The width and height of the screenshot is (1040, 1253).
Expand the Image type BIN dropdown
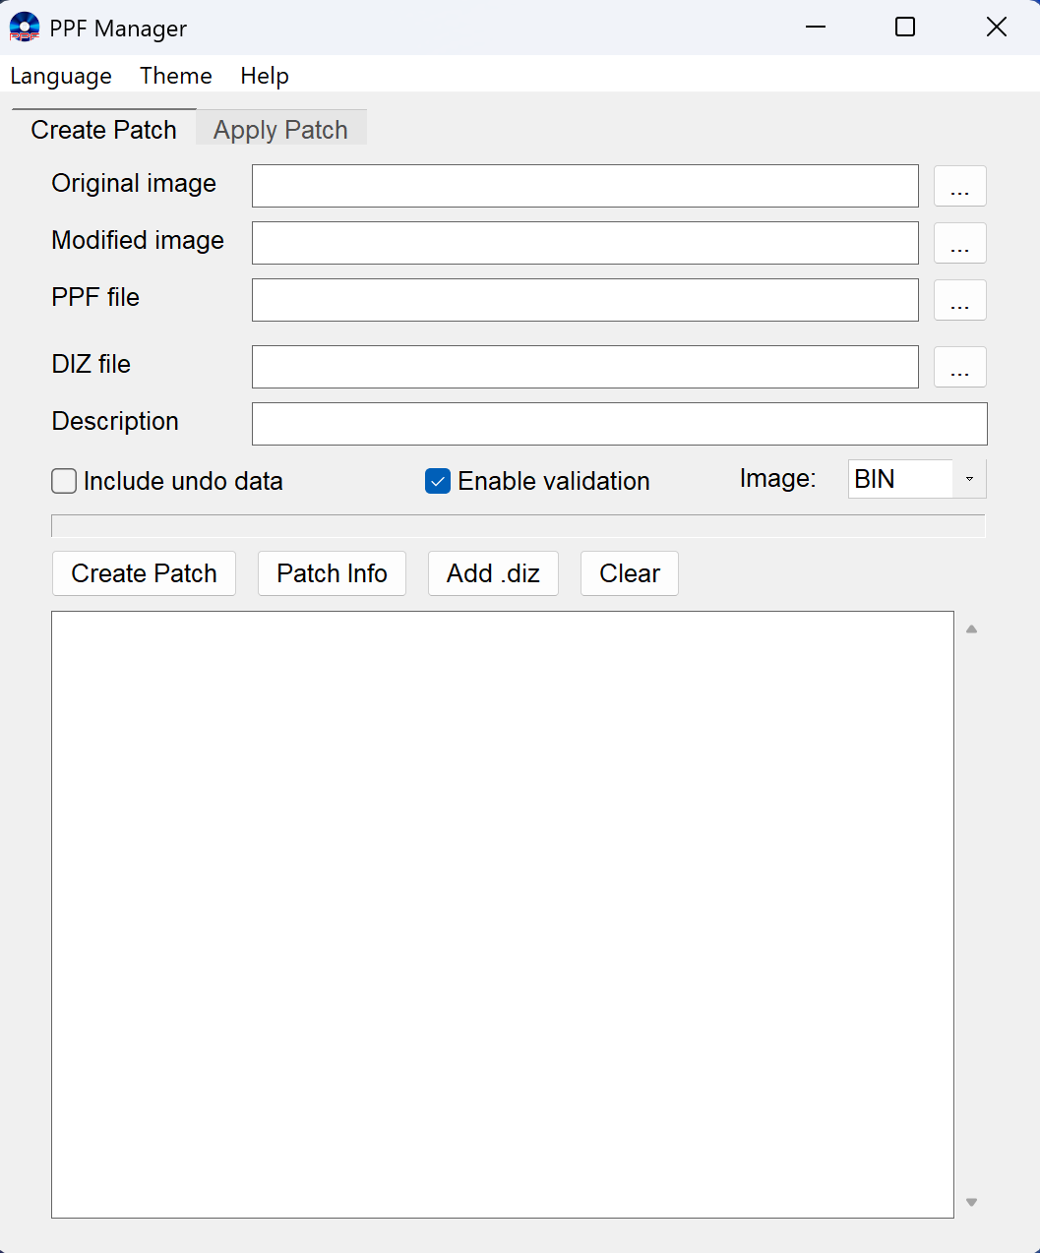(968, 479)
